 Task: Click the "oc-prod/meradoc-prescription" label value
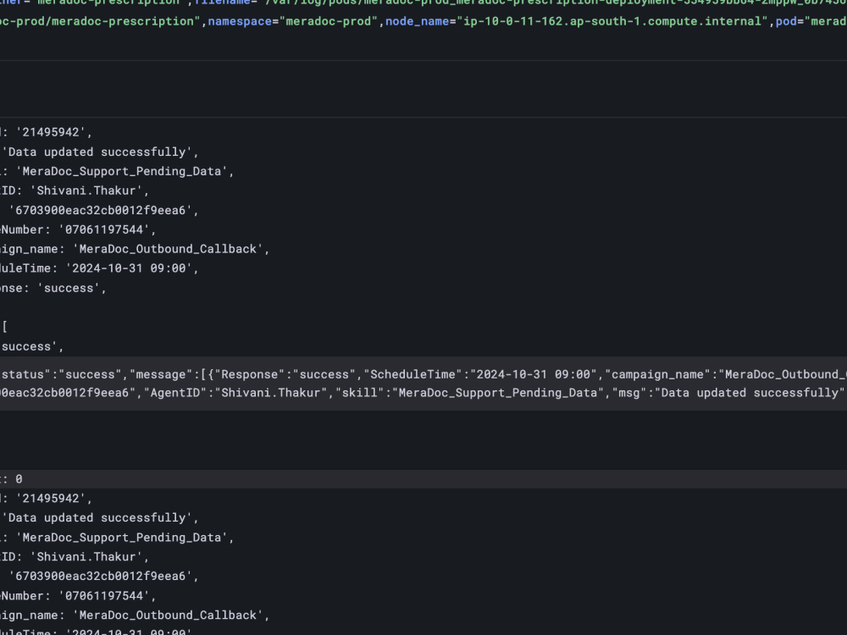coord(101,21)
